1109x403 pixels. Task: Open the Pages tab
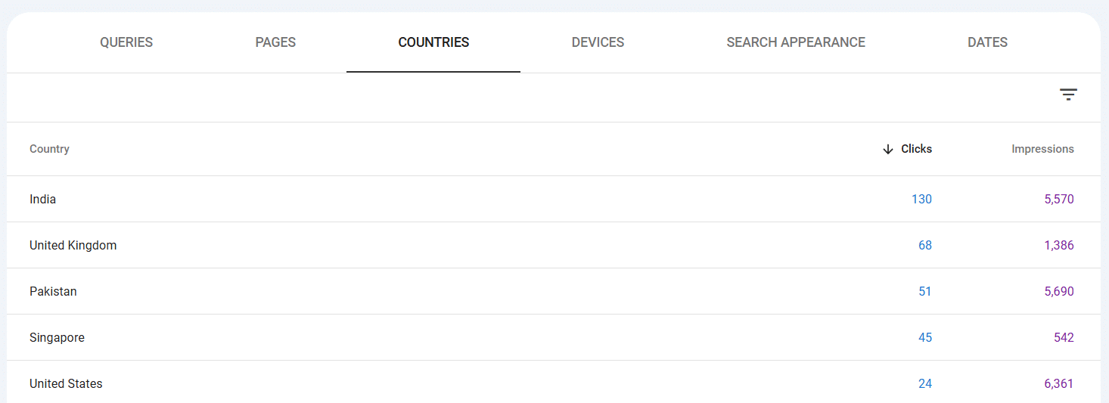(x=275, y=42)
